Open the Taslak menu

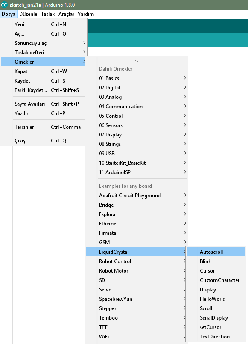(x=48, y=14)
